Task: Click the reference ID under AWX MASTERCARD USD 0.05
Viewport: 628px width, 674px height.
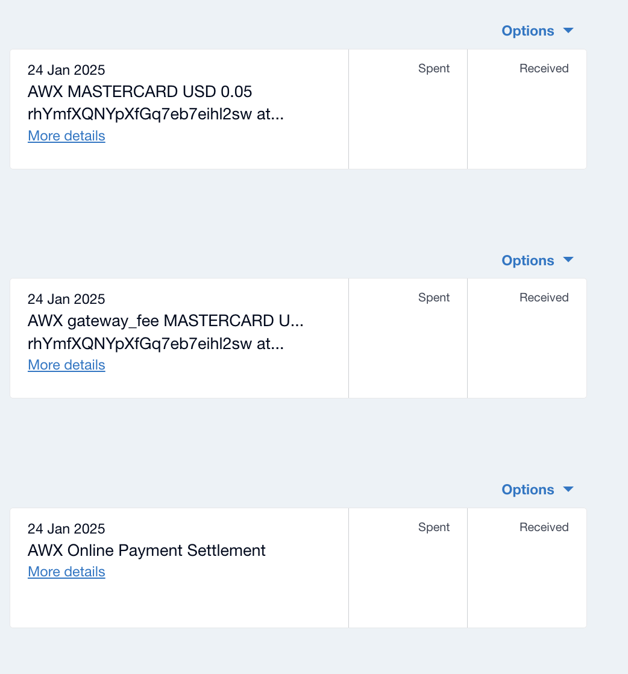Action: (155, 115)
